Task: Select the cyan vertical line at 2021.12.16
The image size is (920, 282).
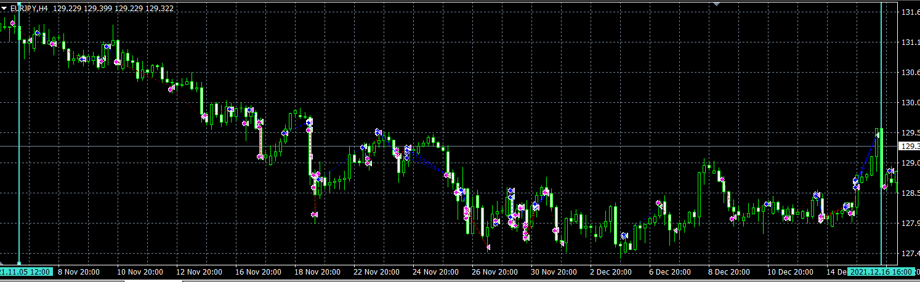Action: click(882, 132)
